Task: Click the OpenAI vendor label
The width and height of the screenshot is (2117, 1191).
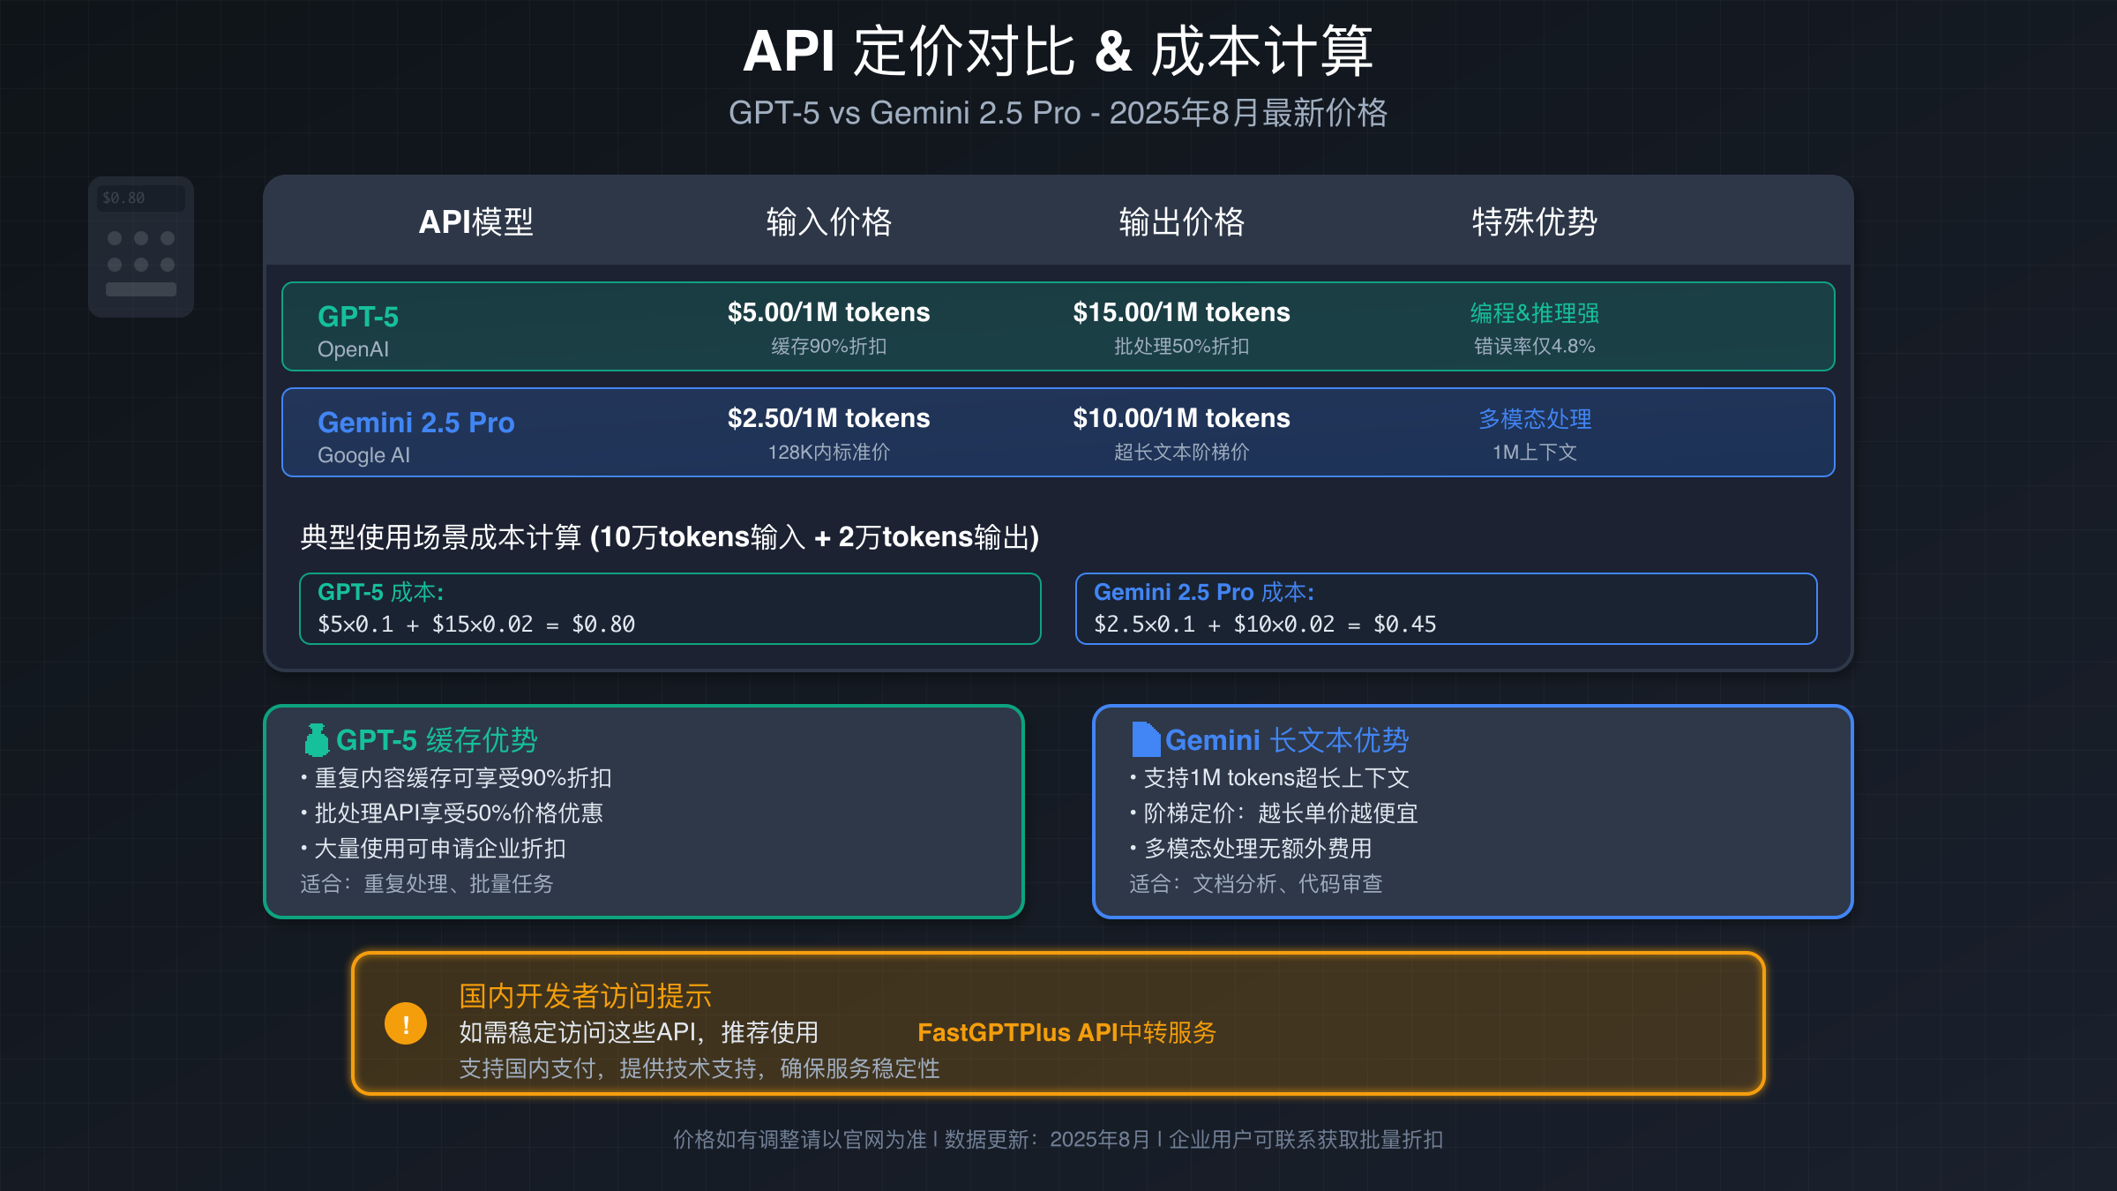Action: 353,349
